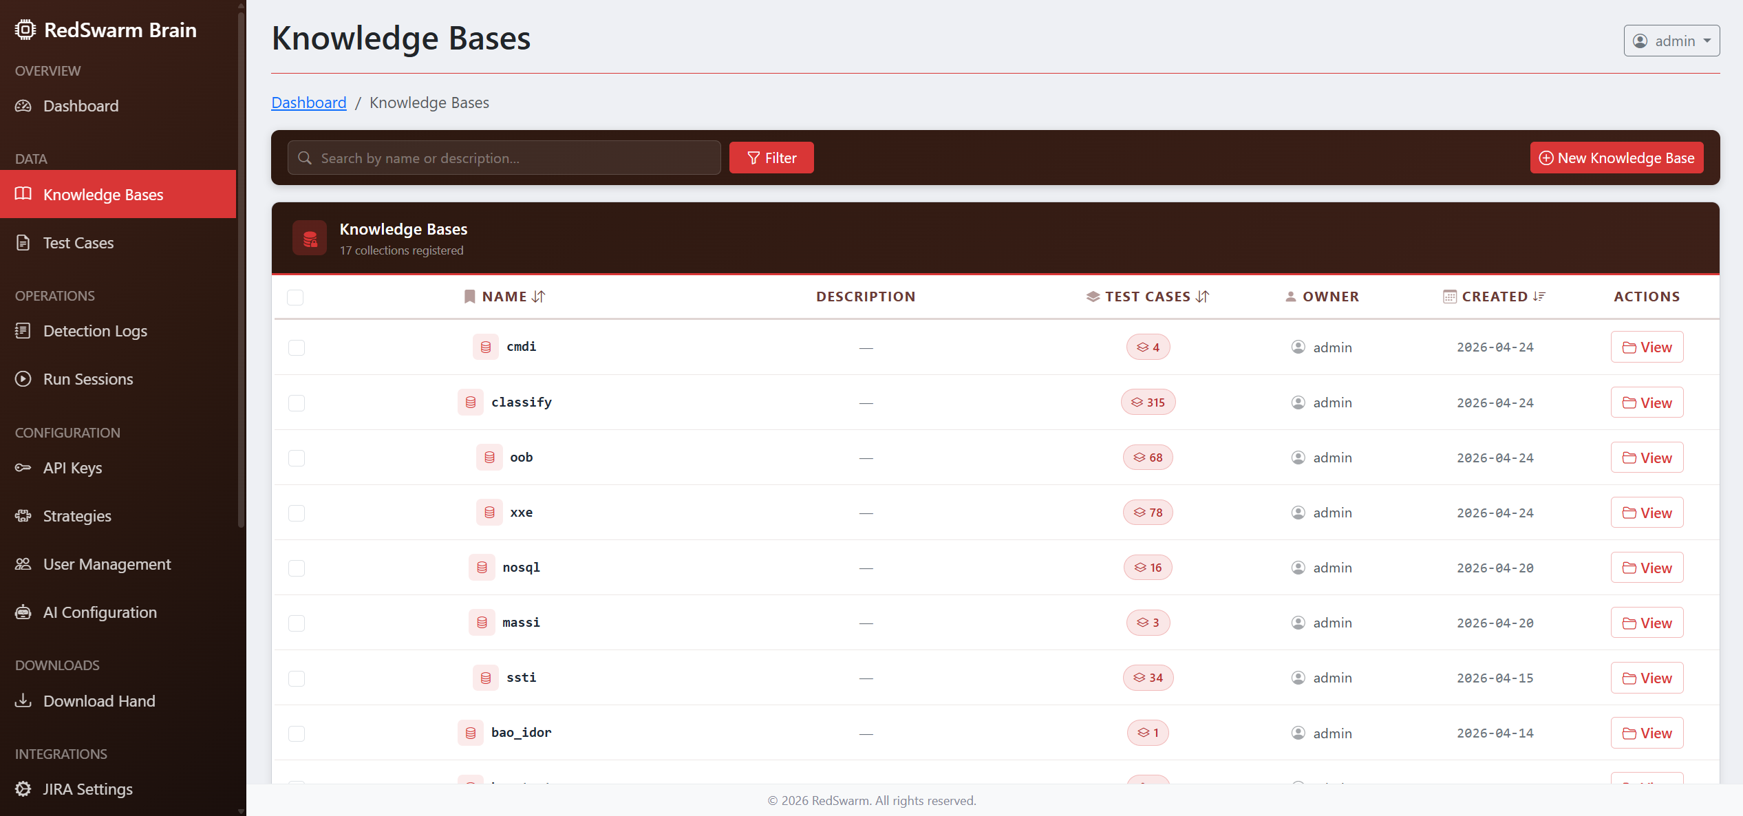The width and height of the screenshot is (1743, 816).
Task: Open AI Configuration settings
Action: pos(100,612)
